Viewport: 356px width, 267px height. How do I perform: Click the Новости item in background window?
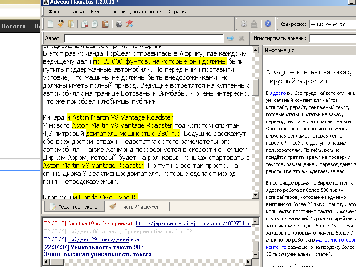[x=14, y=26]
